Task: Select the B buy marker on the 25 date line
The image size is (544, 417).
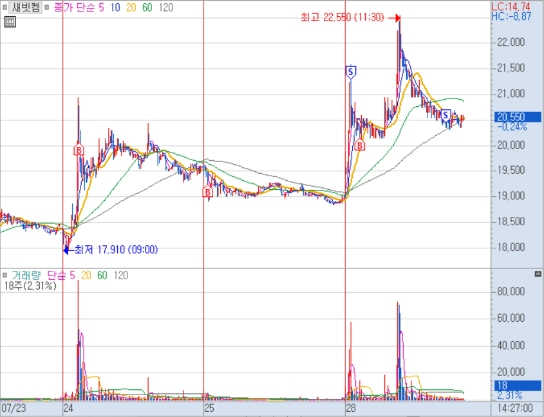Action: (208, 192)
